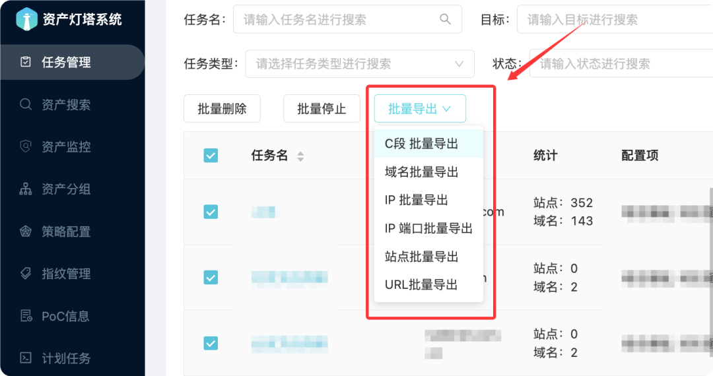Image resolution: width=713 pixels, height=376 pixels.
Task: Open the blurred task name link in first row
Action: 264,212
